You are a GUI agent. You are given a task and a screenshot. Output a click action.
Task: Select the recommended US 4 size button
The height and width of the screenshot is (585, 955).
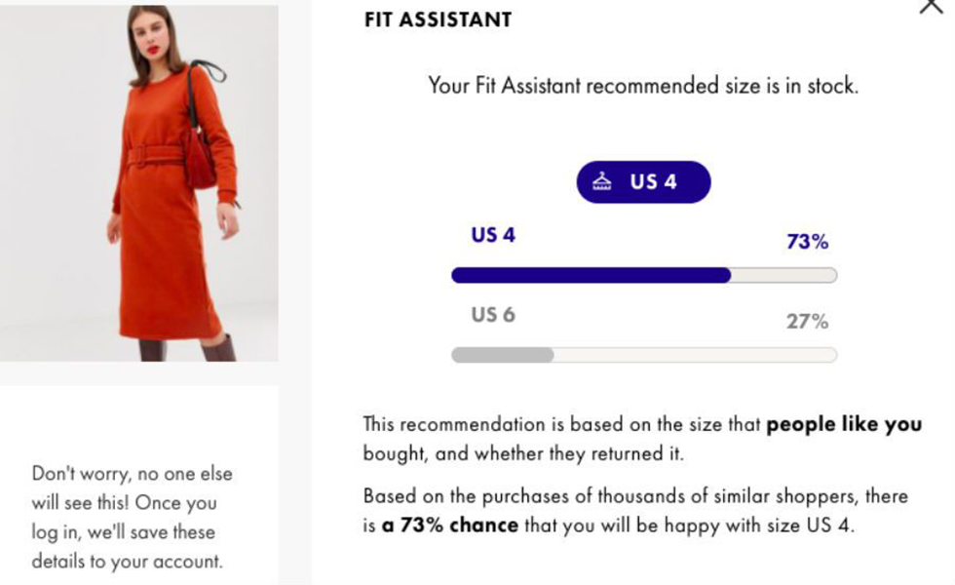tap(643, 181)
